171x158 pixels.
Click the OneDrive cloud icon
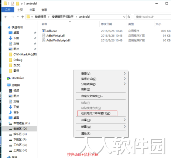pyautogui.click(x=8, y=78)
